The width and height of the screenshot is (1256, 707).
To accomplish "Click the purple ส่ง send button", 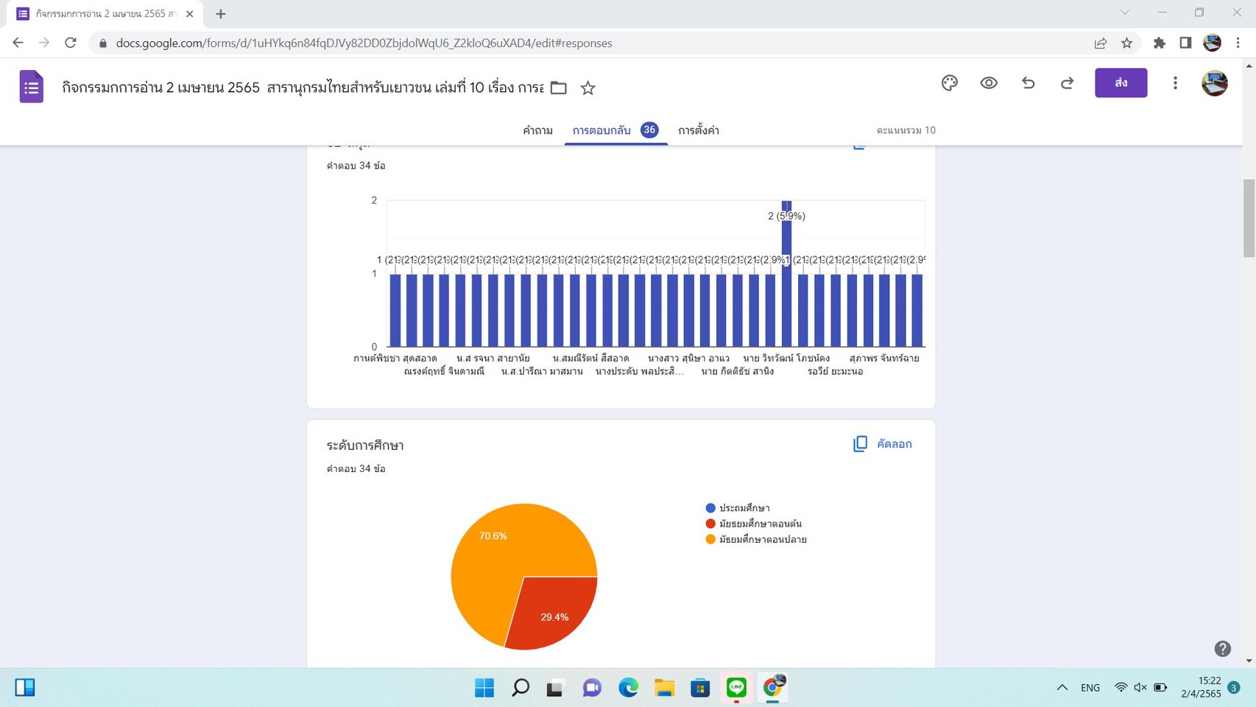I will point(1120,83).
